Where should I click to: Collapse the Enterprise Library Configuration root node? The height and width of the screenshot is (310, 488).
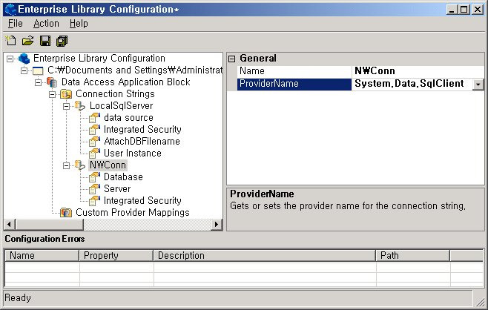pos(10,59)
